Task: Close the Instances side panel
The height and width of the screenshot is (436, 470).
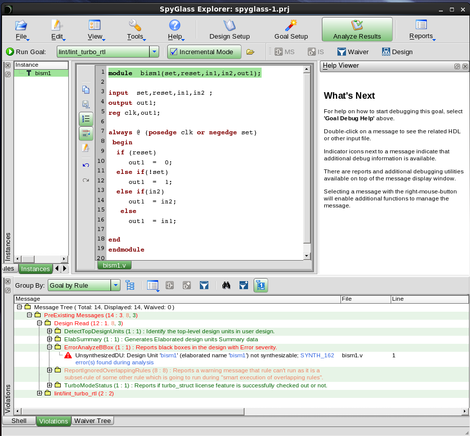Action: (8, 65)
